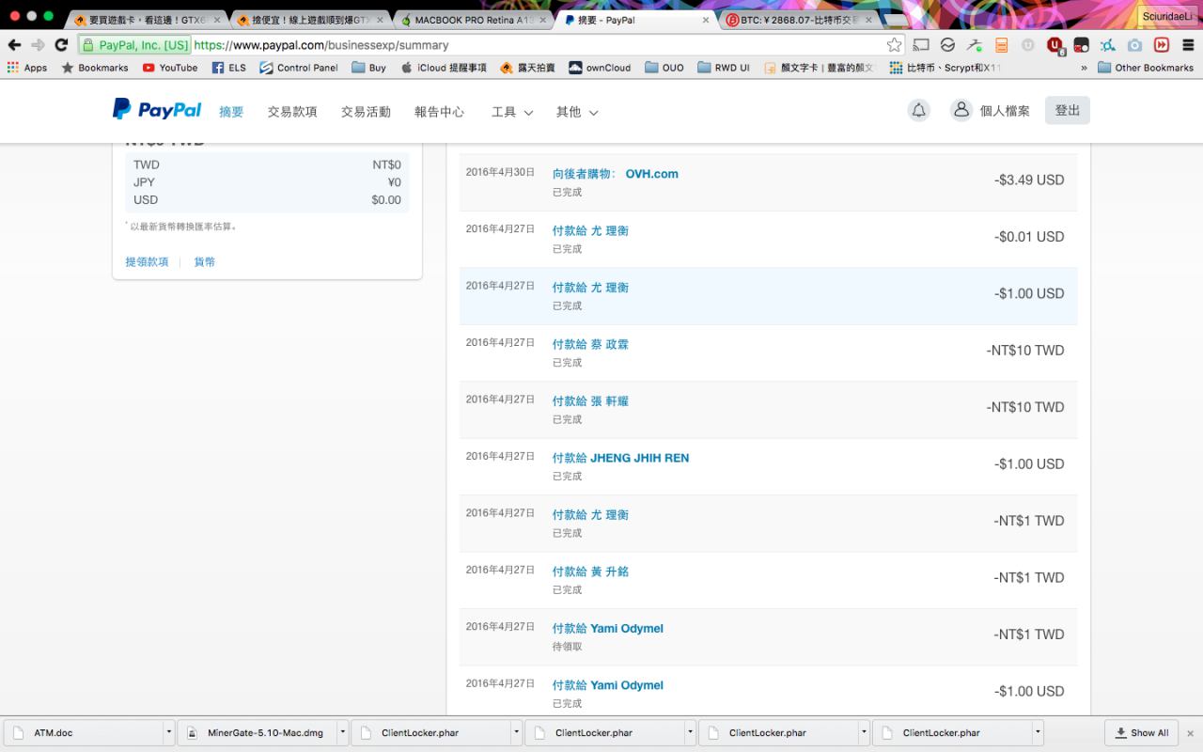1203x752 pixels.
Task: Click the browser back arrow
Action: 14,45
